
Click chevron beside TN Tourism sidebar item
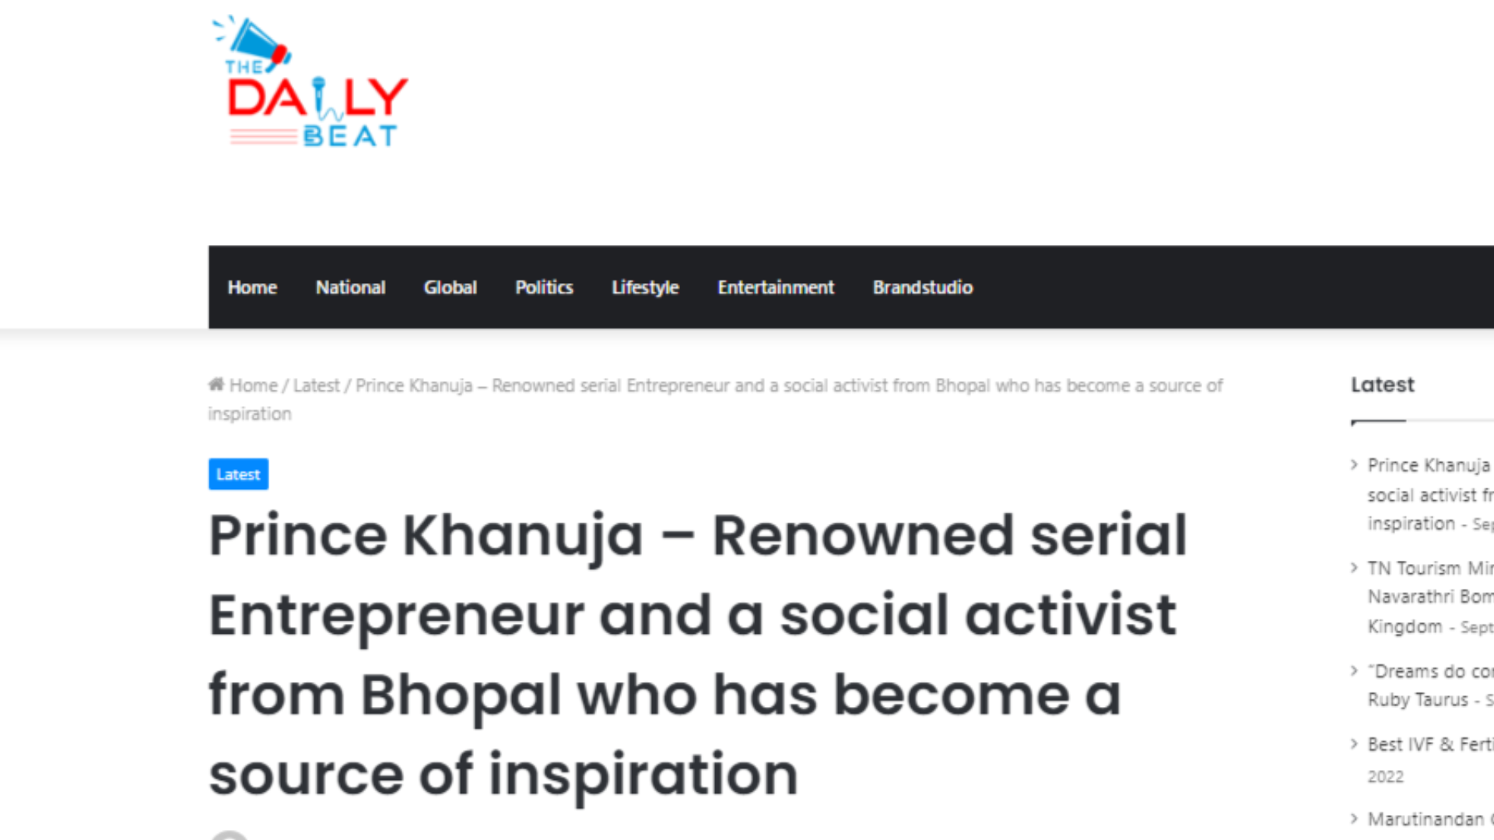click(1354, 568)
